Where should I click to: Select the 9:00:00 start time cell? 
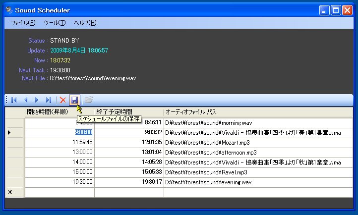tap(60, 132)
